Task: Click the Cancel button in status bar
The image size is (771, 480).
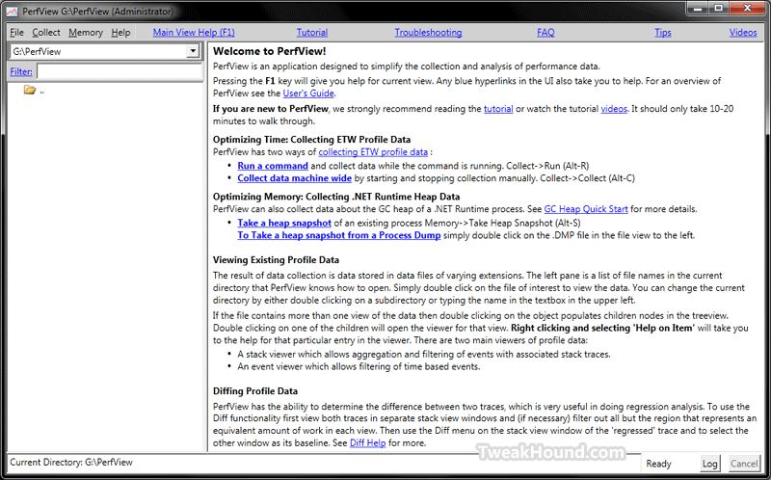Action: (x=744, y=464)
